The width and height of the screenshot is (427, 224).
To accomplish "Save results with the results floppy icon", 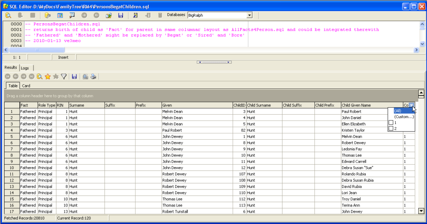I will point(74,76).
